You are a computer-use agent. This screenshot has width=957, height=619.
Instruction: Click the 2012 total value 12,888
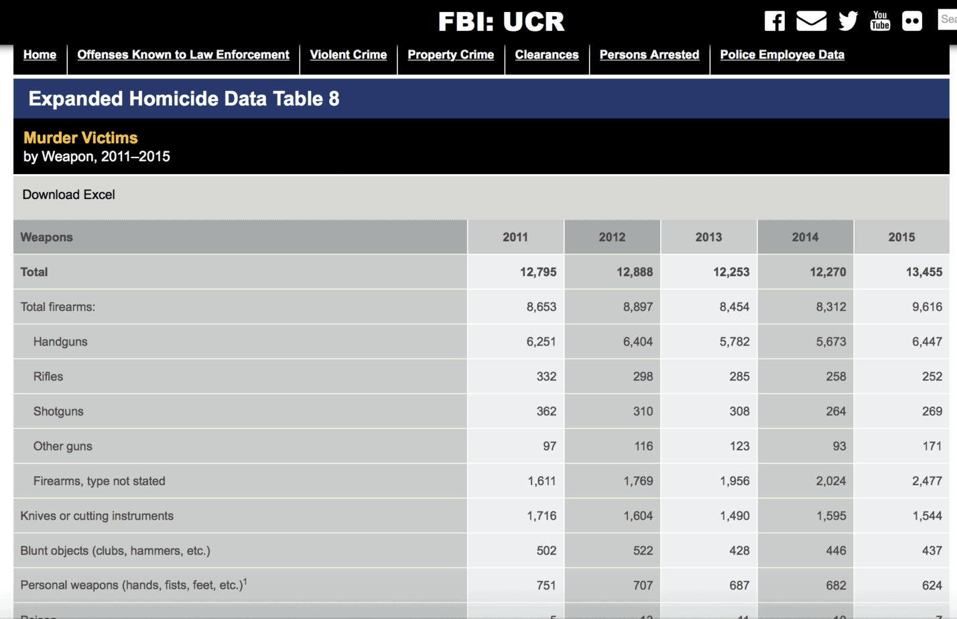click(635, 272)
